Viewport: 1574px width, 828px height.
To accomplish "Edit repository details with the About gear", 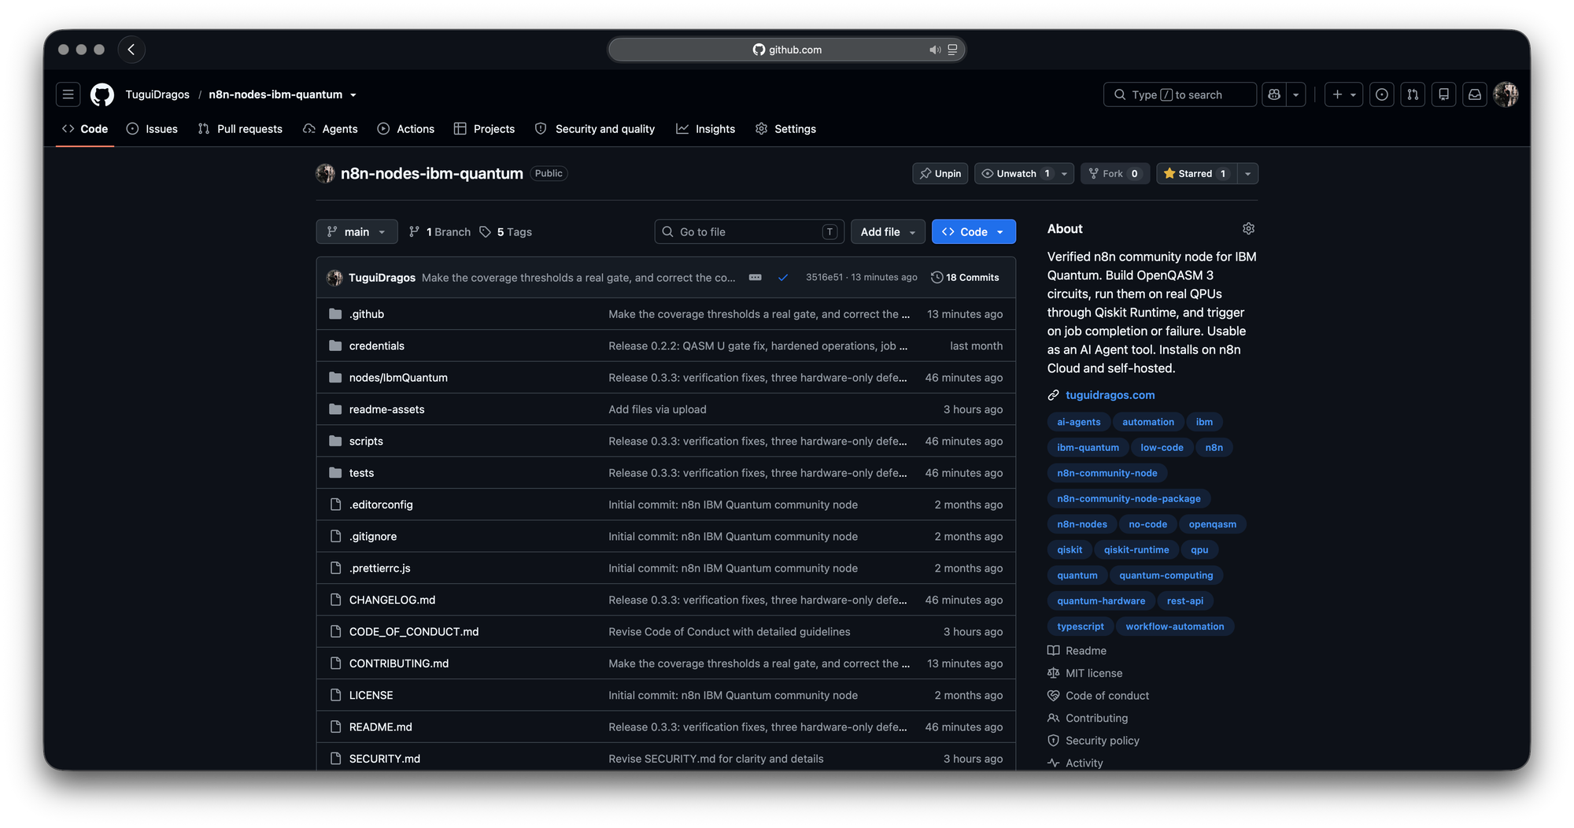I will pyautogui.click(x=1248, y=229).
